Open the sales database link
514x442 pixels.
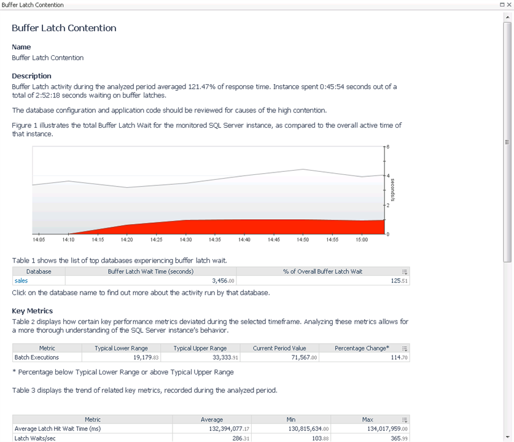point(20,281)
